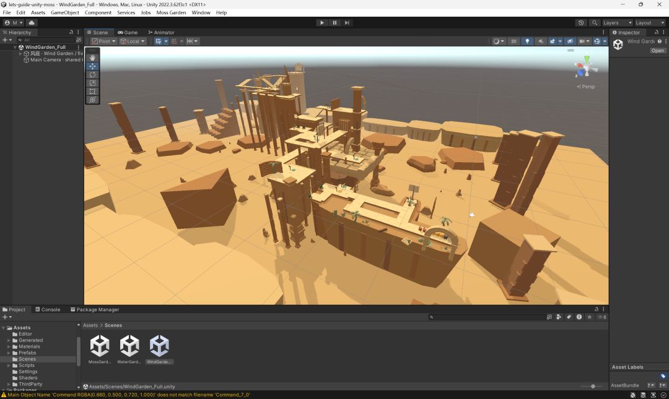Select the Move tool
Image resolution: width=669 pixels, height=399 pixels.
[x=92, y=66]
